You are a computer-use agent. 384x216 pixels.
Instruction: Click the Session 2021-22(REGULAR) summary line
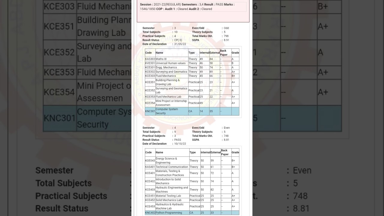pos(193,7)
